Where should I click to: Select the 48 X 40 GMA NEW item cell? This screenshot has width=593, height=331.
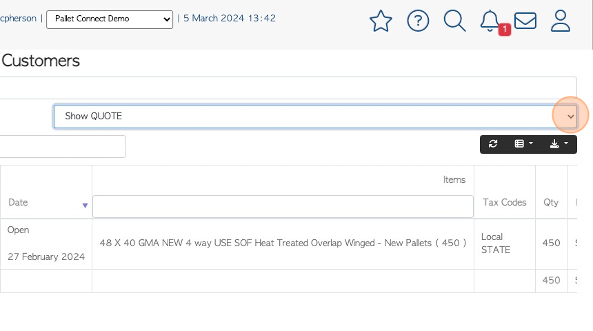pyautogui.click(x=283, y=243)
